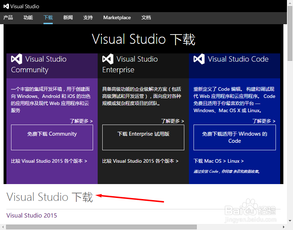This screenshot has width=293, height=230.
Task: Open the 文档 menu item
Action: click(x=146, y=17)
